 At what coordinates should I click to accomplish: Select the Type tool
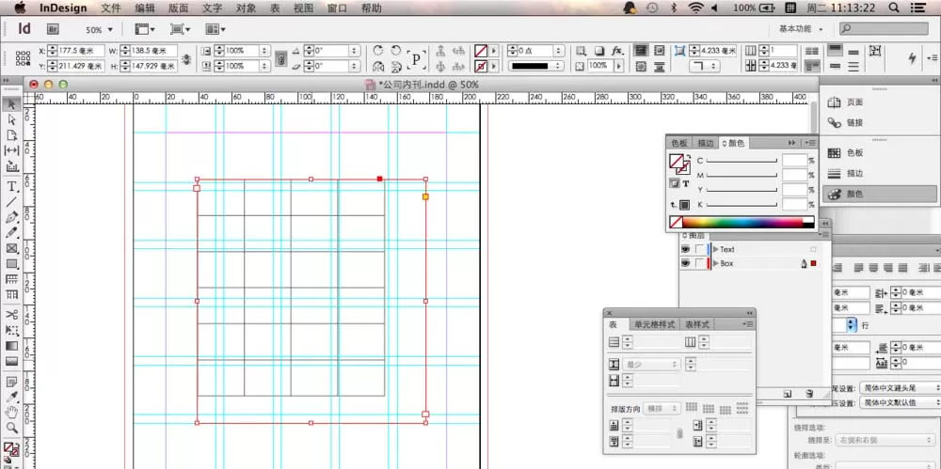point(11,186)
